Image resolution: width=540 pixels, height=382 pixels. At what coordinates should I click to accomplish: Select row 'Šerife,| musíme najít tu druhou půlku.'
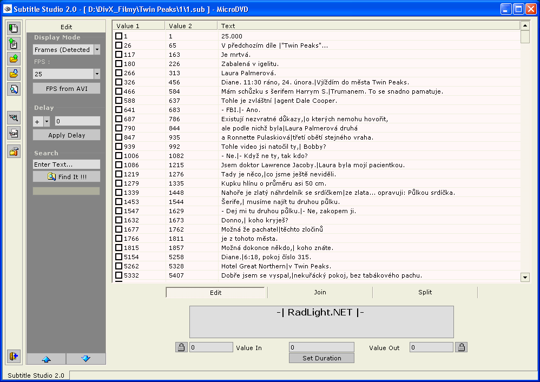click(x=317, y=201)
